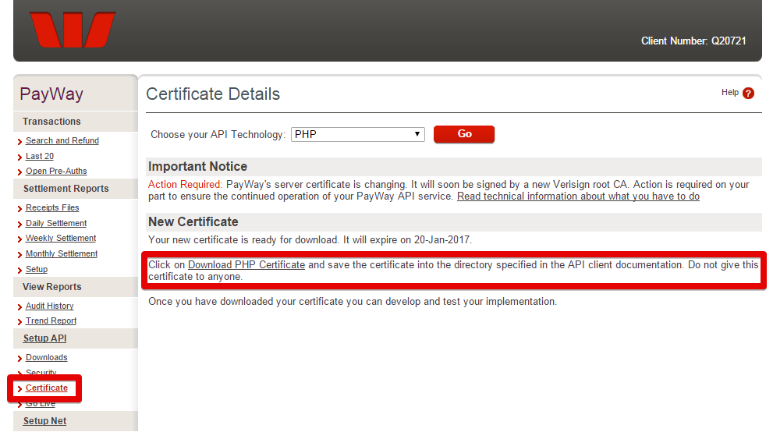Click the Setup Net section heading
Viewport: 773px width, 432px height.
tap(45, 421)
